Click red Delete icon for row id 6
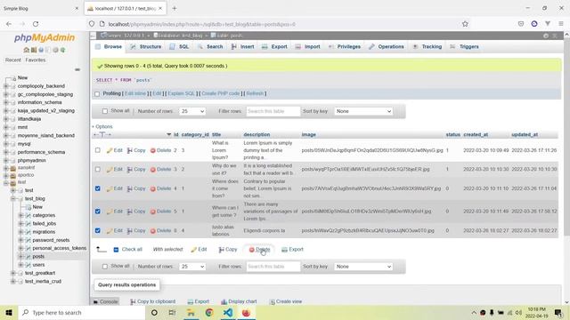 [x=153, y=231]
